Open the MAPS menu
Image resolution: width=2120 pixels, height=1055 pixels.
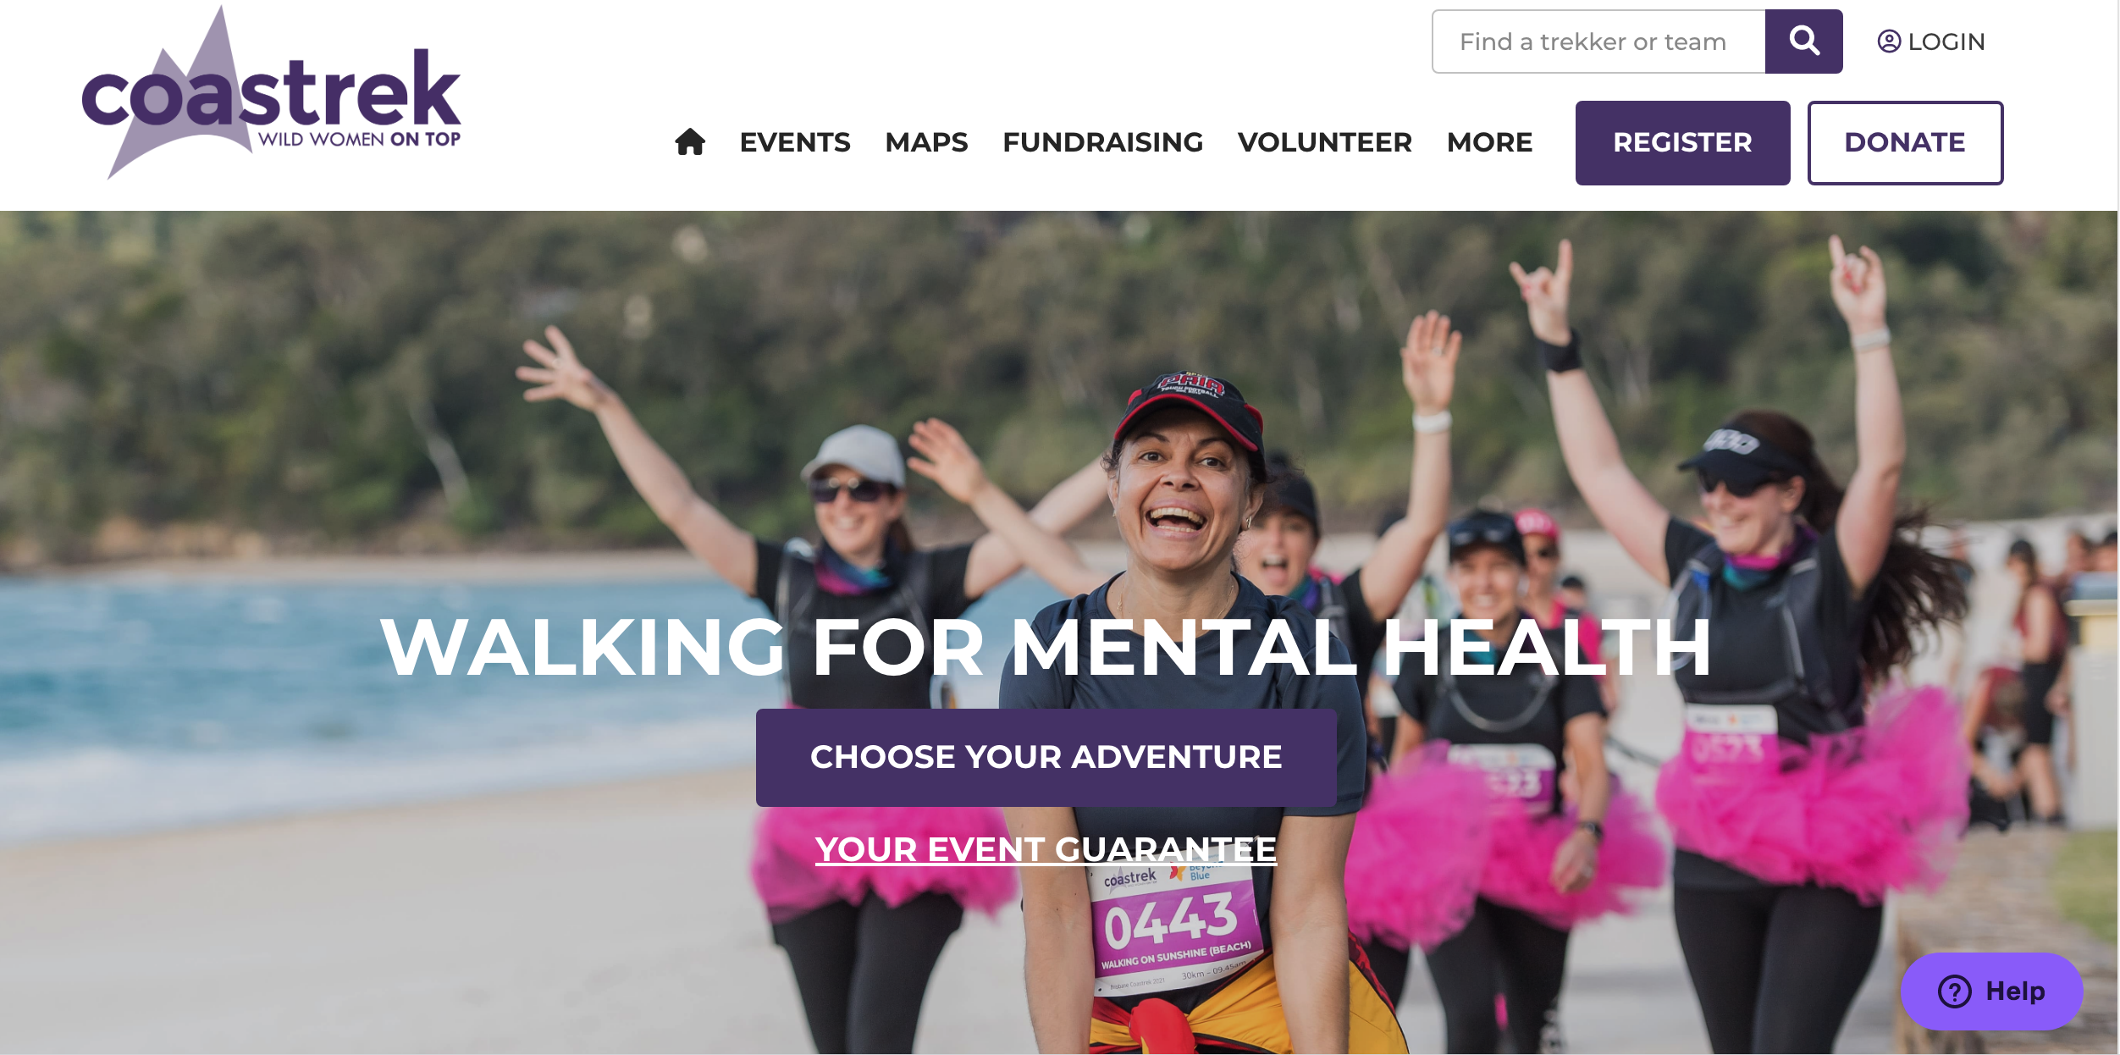tap(926, 142)
